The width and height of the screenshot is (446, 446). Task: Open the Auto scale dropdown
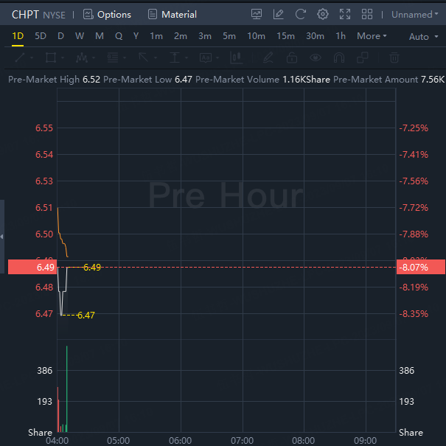(x=422, y=36)
